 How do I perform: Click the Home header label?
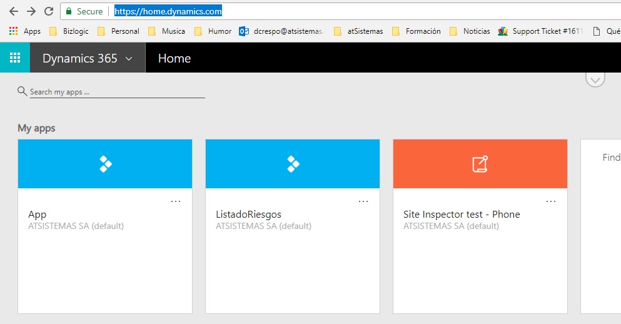(174, 58)
